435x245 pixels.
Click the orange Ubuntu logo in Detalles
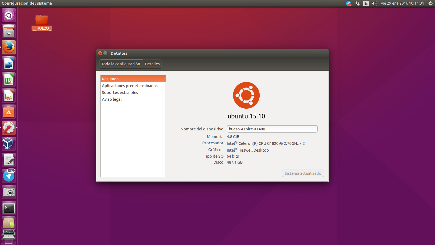246,95
